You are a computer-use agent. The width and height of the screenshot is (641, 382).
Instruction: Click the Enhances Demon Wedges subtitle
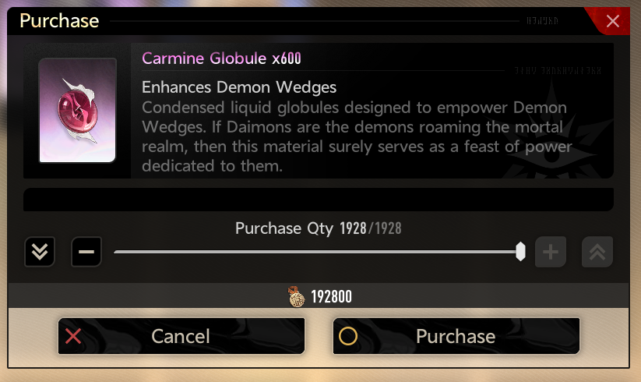(239, 87)
